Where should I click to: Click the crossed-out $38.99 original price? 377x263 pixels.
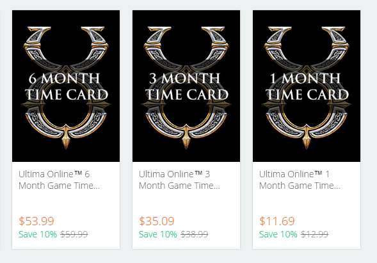[x=195, y=234]
